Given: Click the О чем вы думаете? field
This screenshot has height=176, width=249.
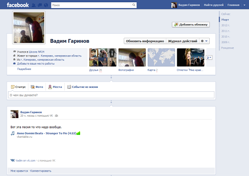Looking at the screenshot, I should point(111,95).
